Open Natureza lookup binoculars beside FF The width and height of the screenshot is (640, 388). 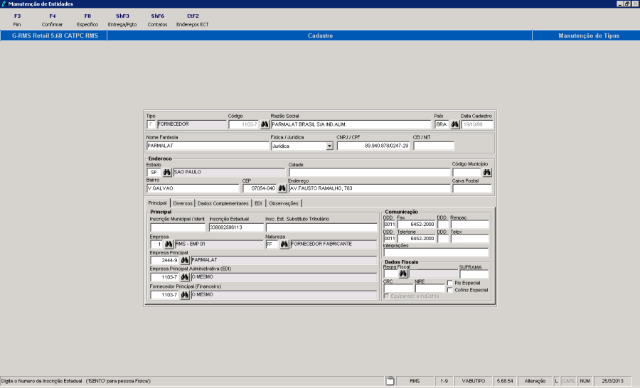(x=284, y=244)
